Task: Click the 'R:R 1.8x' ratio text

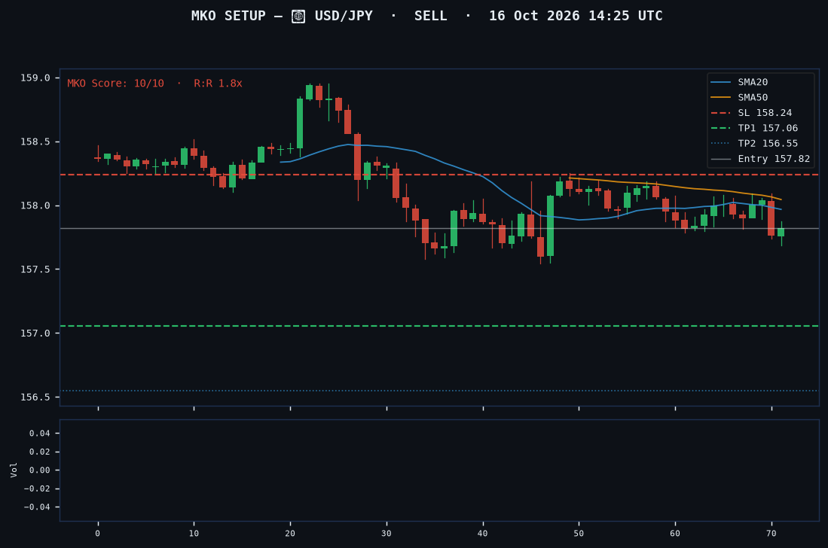Action: (x=218, y=84)
